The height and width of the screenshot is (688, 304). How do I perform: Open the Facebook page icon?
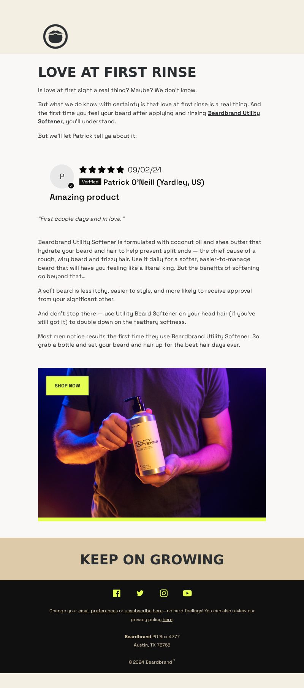[x=117, y=593]
